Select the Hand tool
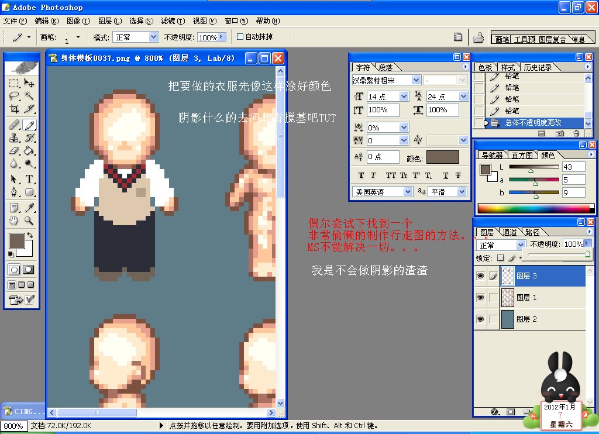The width and height of the screenshot is (599, 434). [x=14, y=221]
